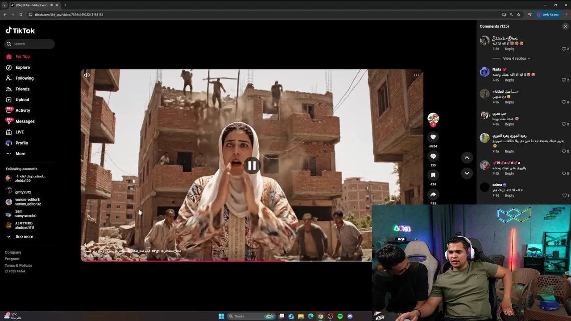
Task: Open a new browser tab
Action: click(x=65, y=5)
